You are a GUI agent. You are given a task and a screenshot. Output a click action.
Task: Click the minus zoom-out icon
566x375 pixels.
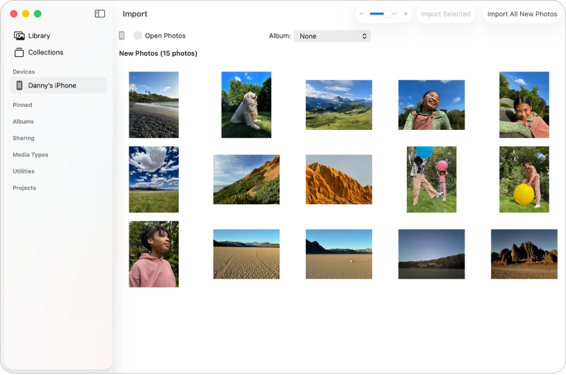[362, 14]
